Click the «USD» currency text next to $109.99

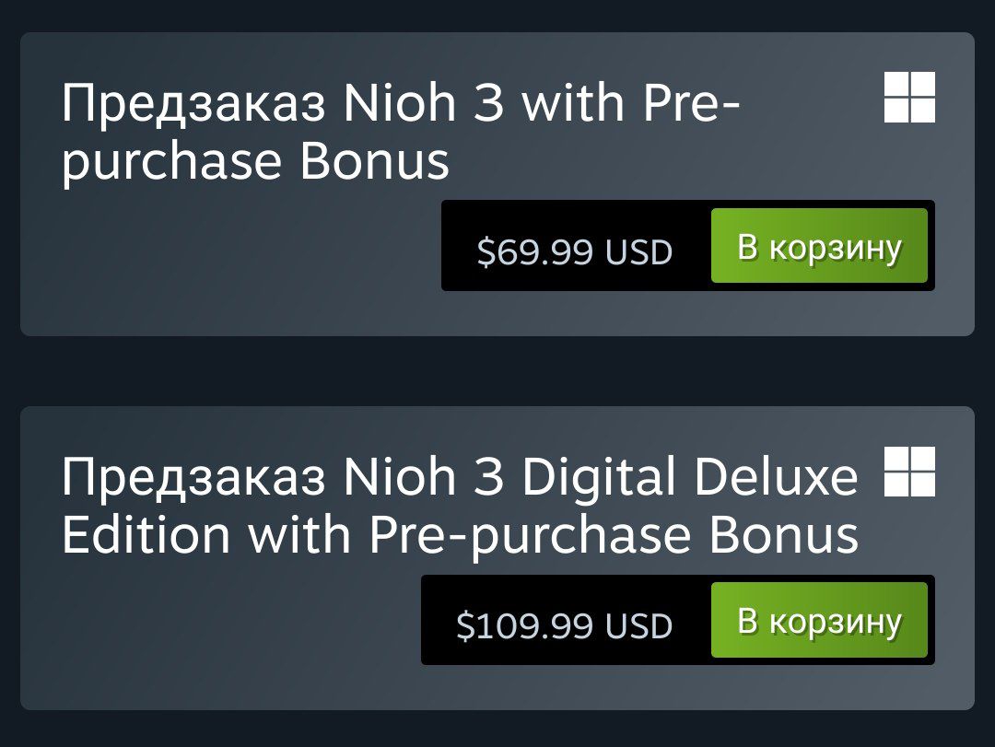[638, 626]
